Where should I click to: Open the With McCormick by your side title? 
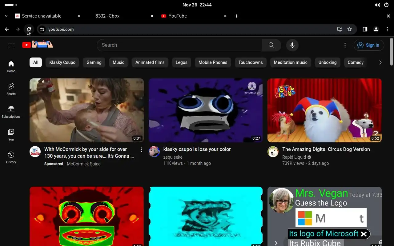[89, 153]
